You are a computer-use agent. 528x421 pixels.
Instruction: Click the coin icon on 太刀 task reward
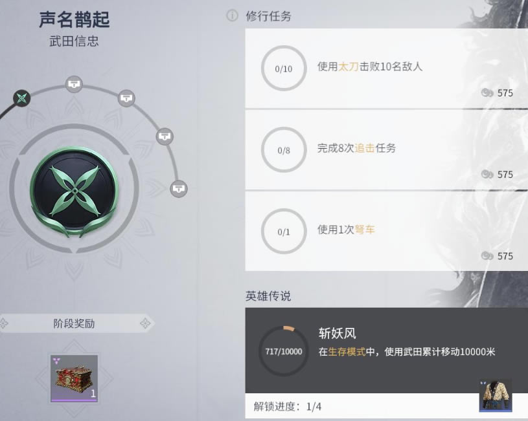coord(487,92)
